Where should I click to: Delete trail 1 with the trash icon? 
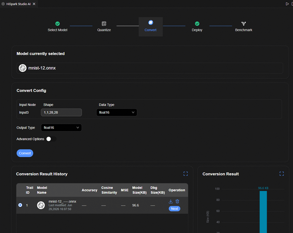pyautogui.click(x=177, y=201)
